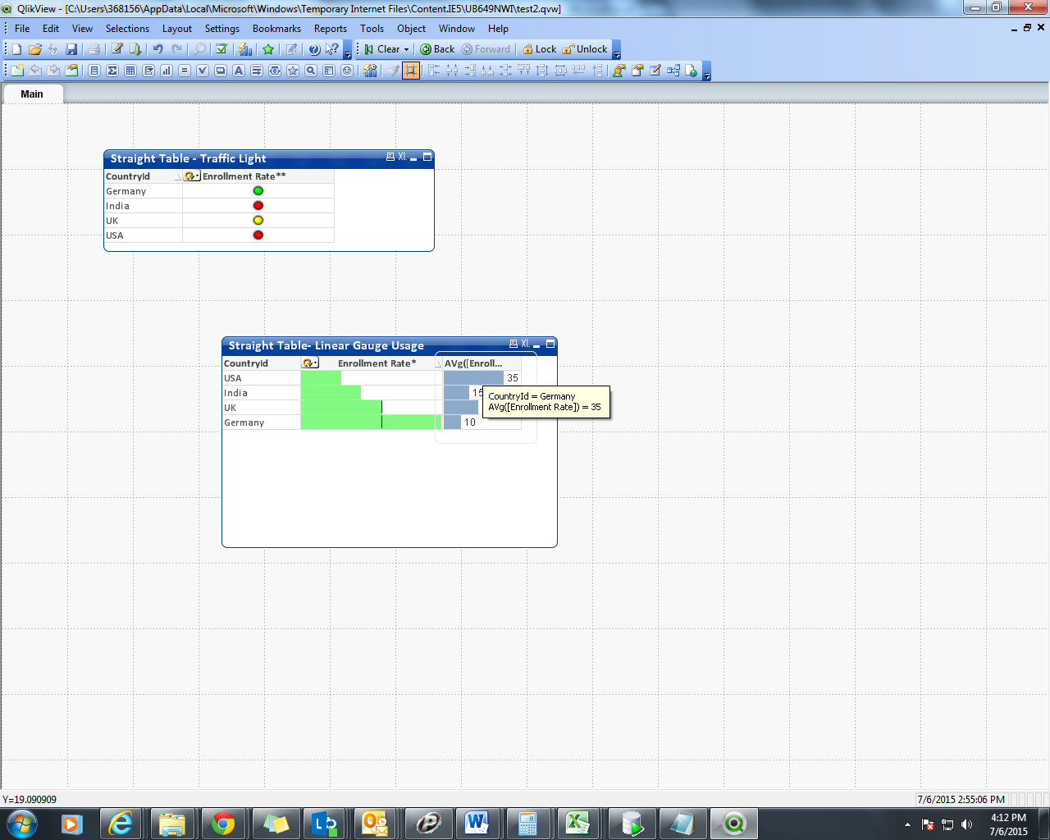Lock the current selections
1050x840 pixels.
[540, 49]
